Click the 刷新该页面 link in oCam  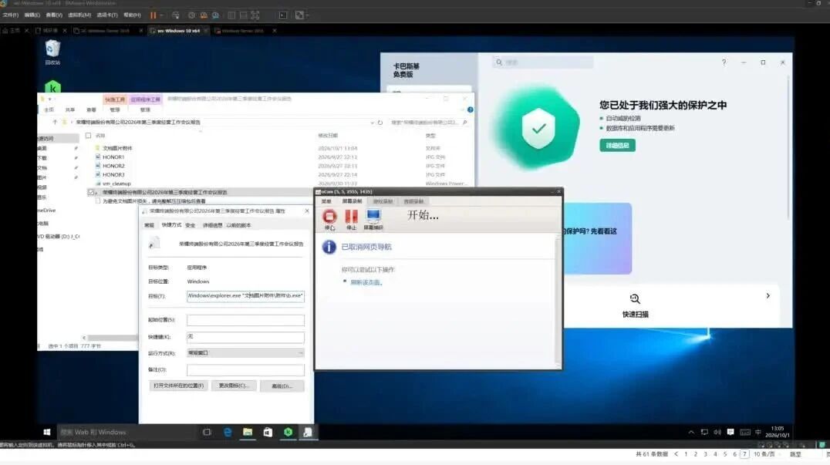tap(365, 282)
